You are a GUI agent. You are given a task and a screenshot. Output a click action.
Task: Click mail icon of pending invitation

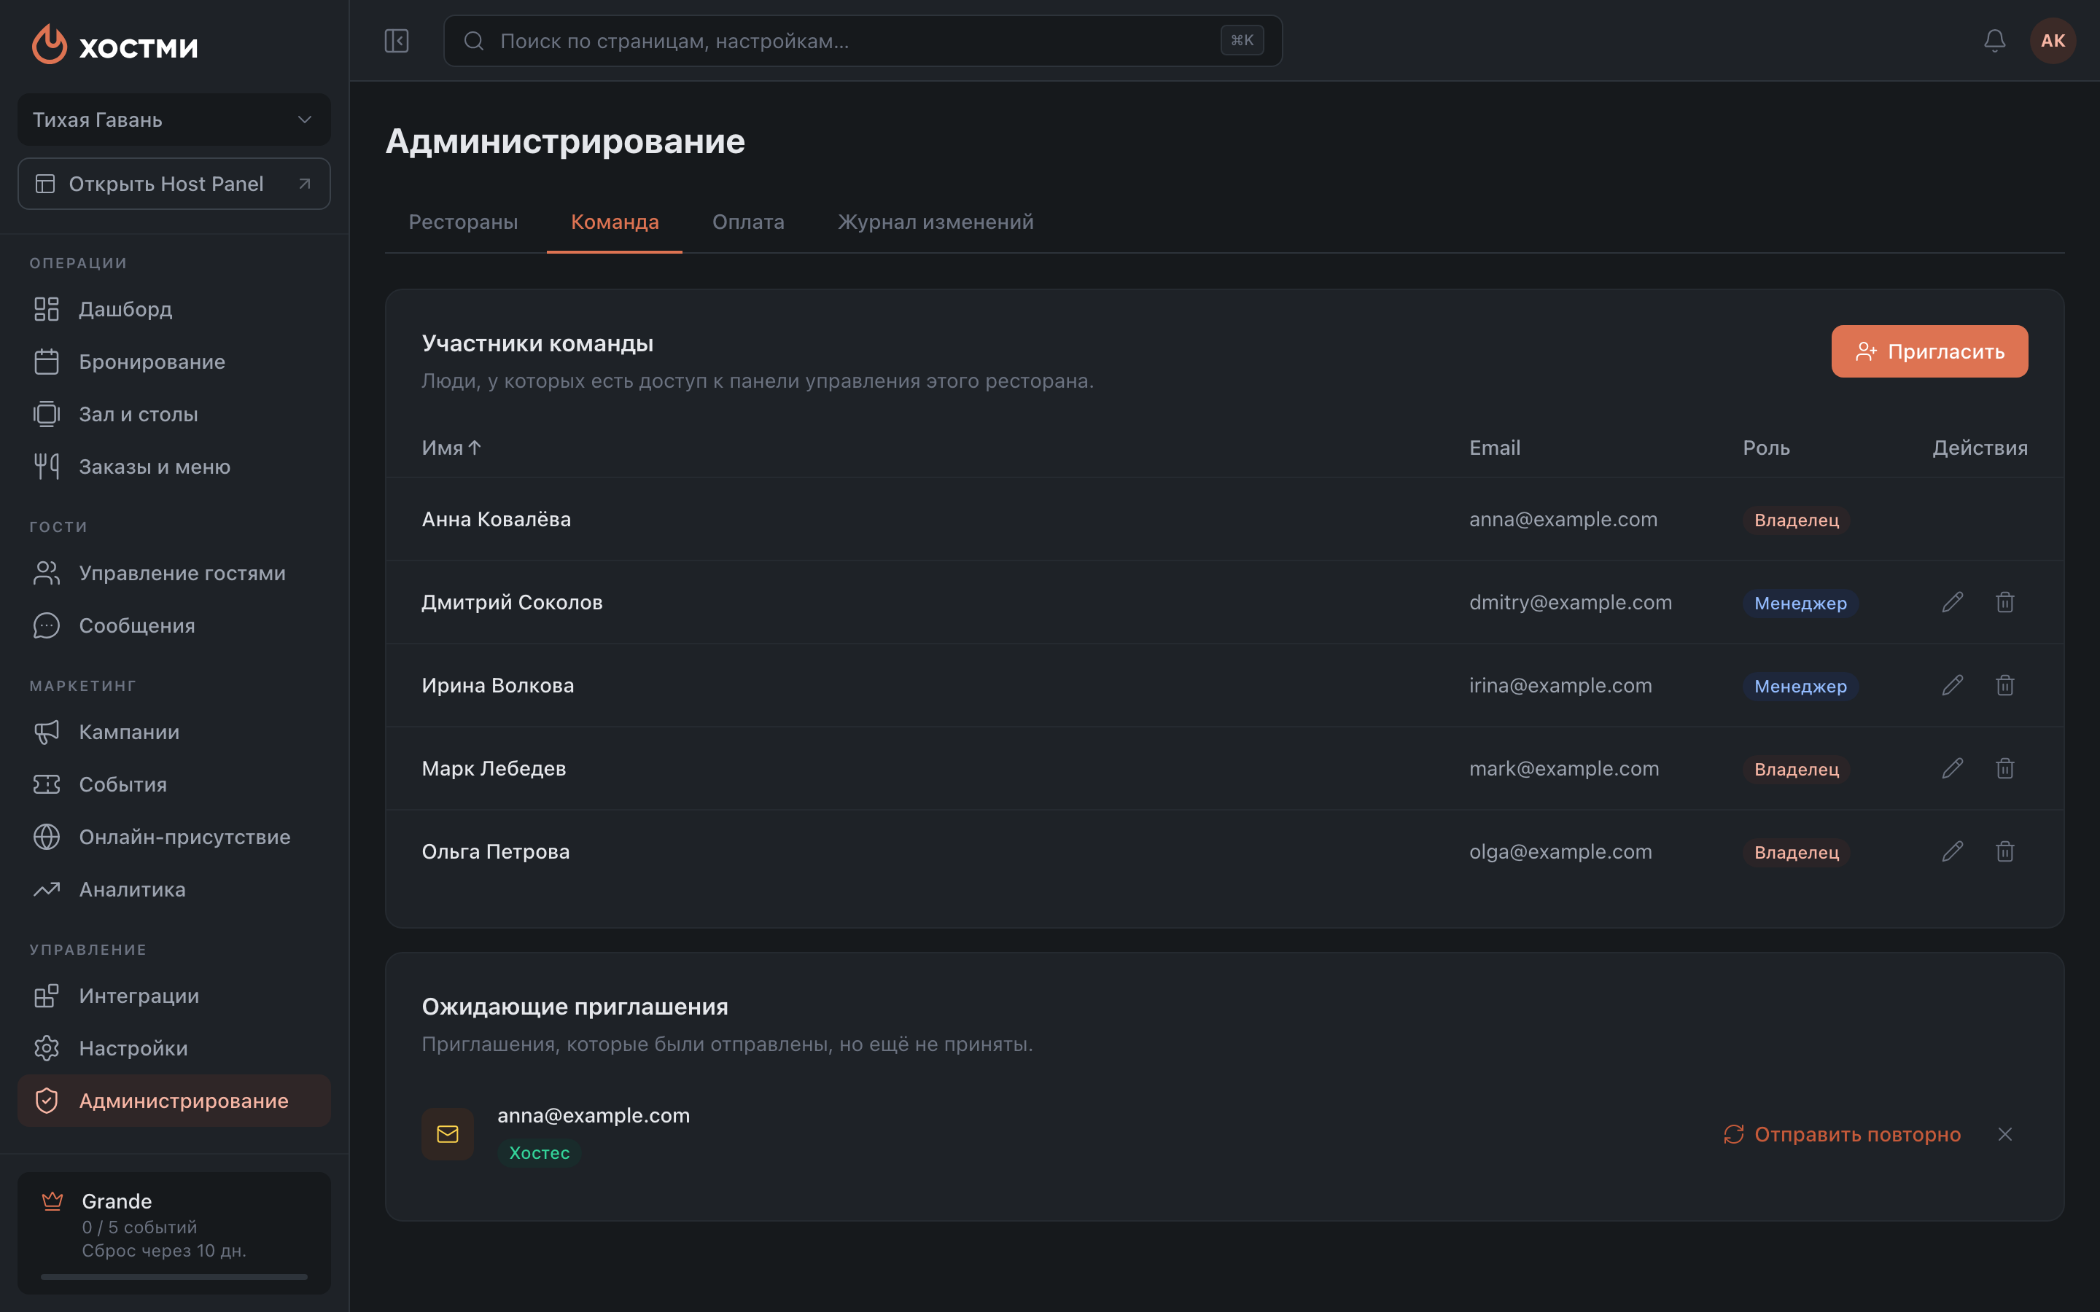[448, 1134]
